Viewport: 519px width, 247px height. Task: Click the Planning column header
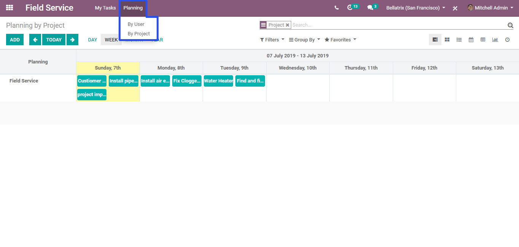click(x=38, y=62)
